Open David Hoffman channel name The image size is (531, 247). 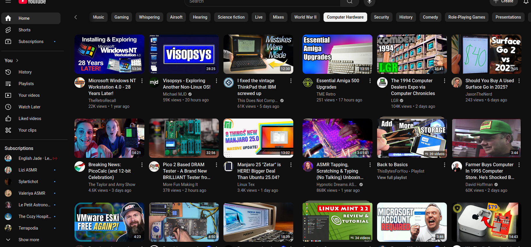pos(479,185)
